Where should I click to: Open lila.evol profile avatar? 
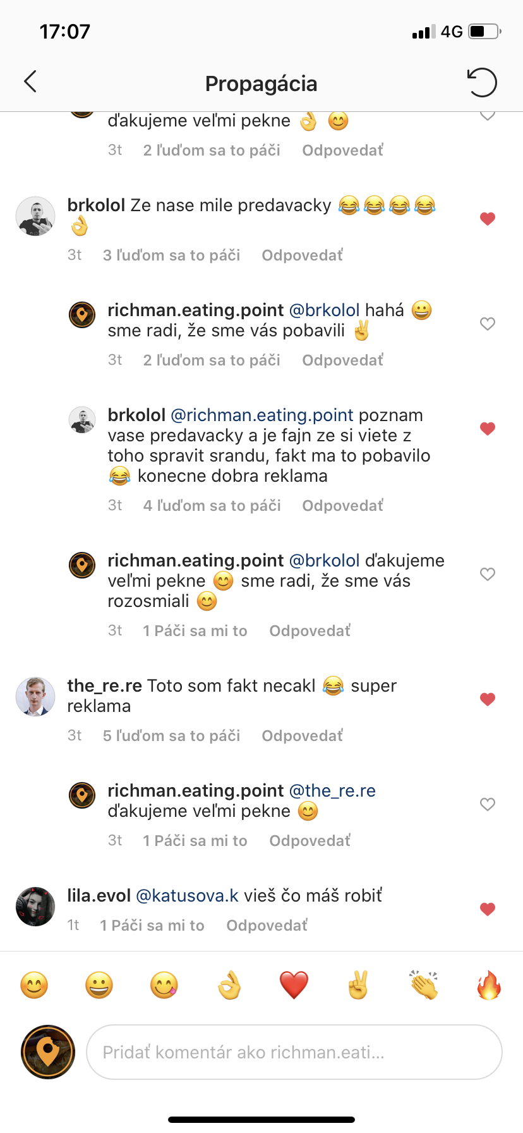pos(35,907)
